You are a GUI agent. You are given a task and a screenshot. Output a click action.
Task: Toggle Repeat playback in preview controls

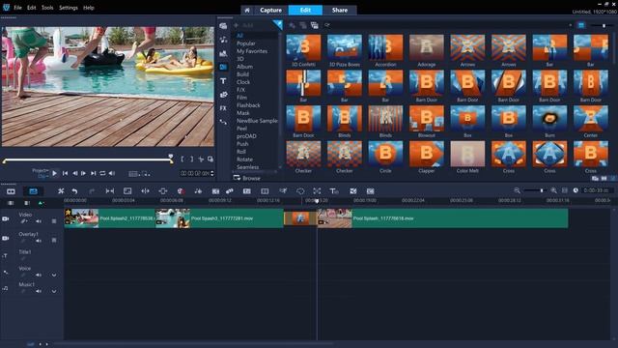(102, 173)
